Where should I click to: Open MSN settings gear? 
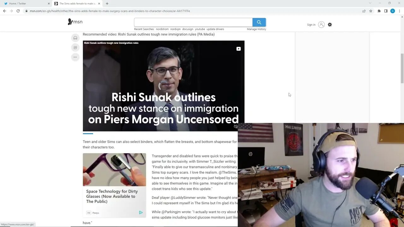330,25
